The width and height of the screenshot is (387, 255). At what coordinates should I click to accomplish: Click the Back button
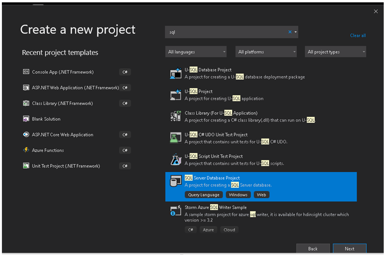tap(313, 248)
